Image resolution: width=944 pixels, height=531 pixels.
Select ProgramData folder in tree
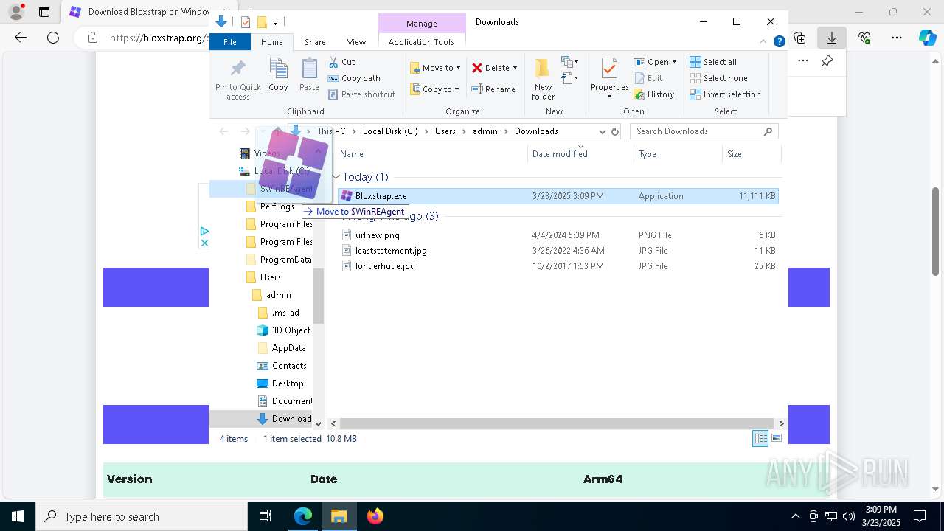(278, 260)
